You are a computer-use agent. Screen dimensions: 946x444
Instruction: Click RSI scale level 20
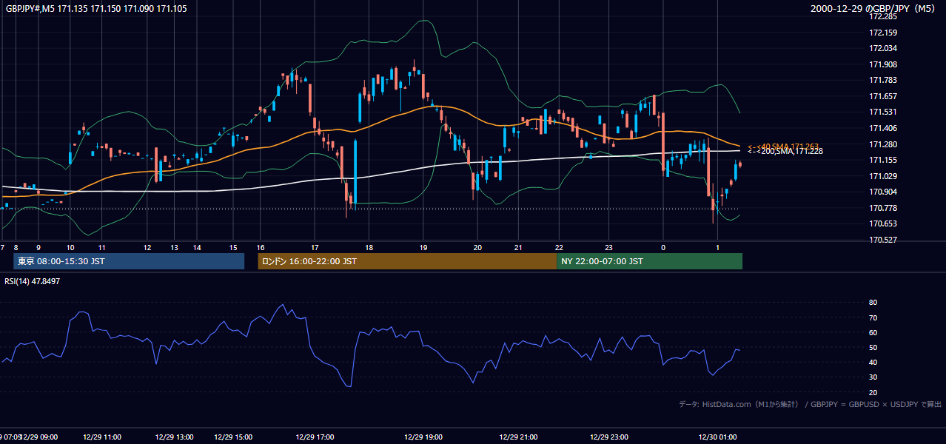coord(873,392)
